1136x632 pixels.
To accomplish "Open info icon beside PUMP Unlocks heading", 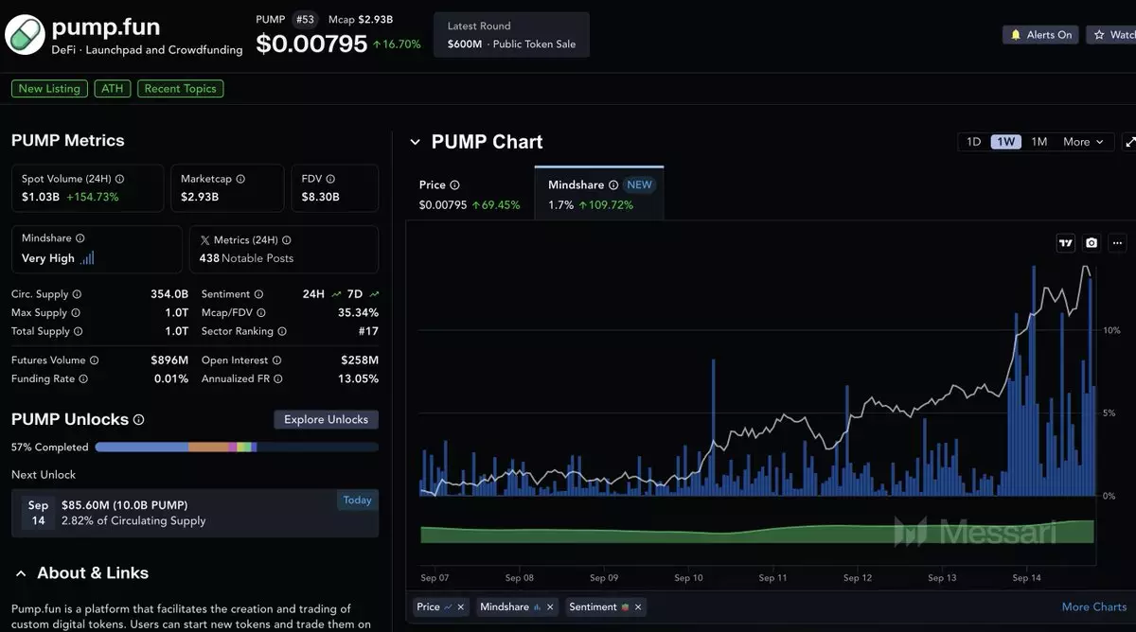I will [x=139, y=419].
